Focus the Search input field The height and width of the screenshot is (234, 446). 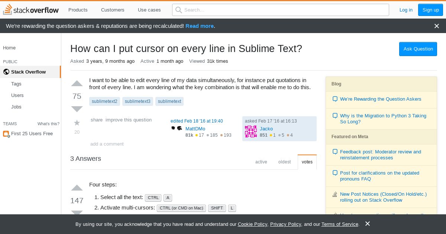281,10
